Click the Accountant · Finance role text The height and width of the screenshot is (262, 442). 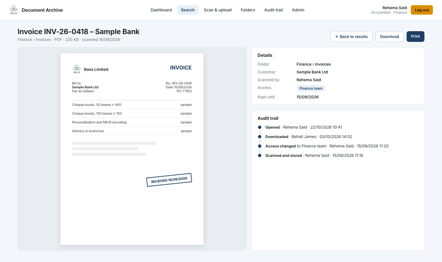pyautogui.click(x=389, y=12)
